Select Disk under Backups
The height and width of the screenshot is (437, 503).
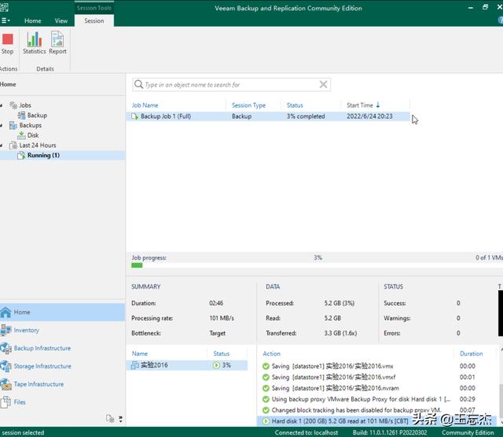tap(33, 135)
